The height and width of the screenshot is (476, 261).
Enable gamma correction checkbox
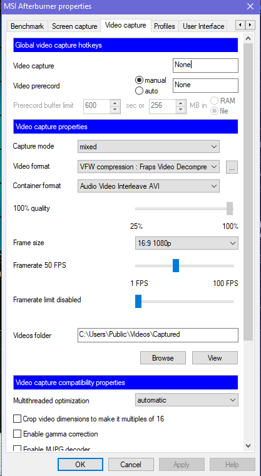point(17,434)
